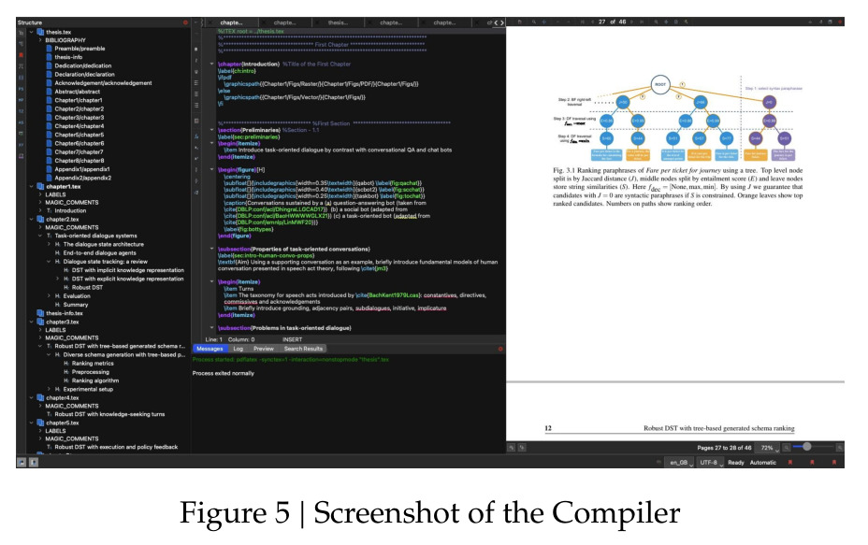Select Robust DST item in structure tree
The height and width of the screenshot is (545, 868).
pyautogui.click(x=87, y=287)
